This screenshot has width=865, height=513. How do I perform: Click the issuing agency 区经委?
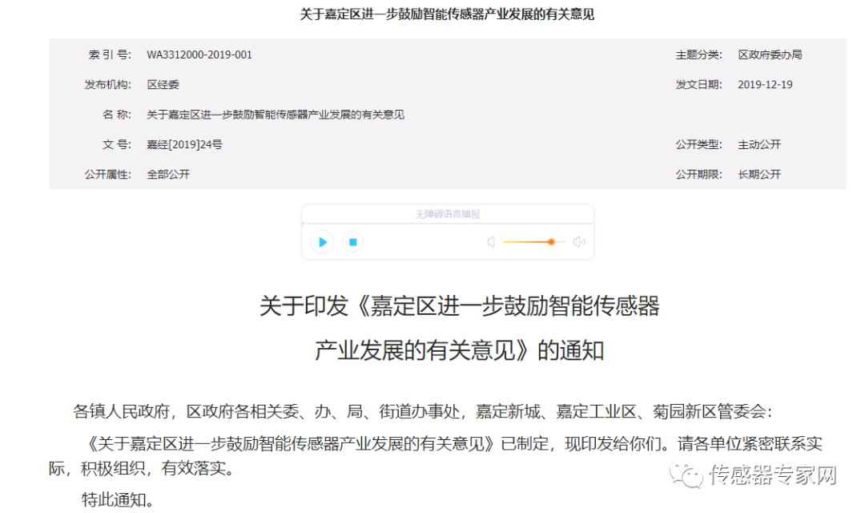[163, 84]
